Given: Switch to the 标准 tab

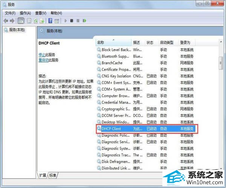Looking at the screenshot, I should coord(53,176).
